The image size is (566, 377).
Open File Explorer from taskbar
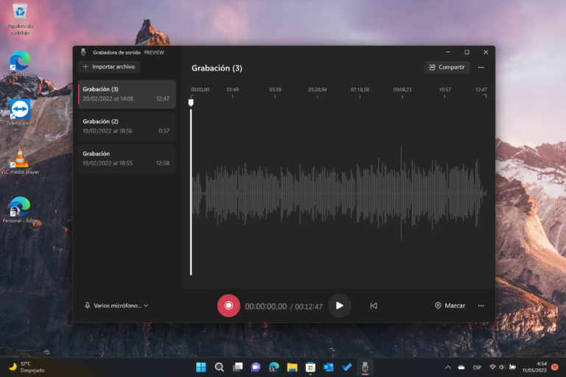292,367
